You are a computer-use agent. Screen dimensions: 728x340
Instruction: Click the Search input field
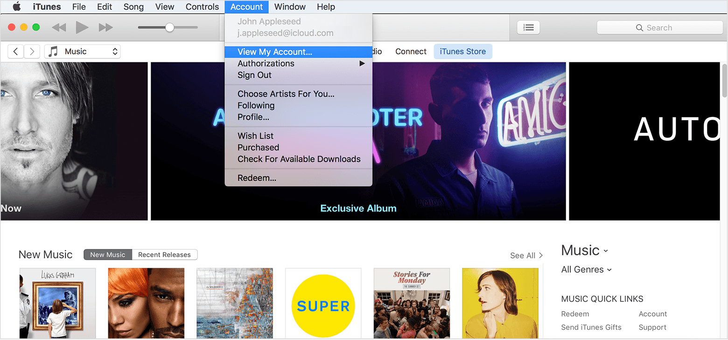coord(659,27)
